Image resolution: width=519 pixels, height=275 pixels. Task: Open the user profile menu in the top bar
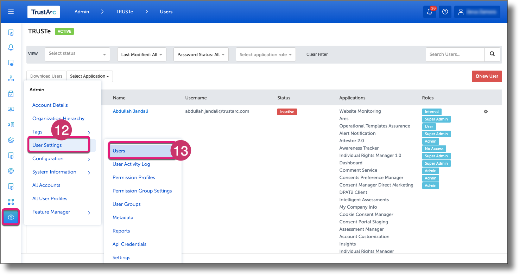[477, 12]
